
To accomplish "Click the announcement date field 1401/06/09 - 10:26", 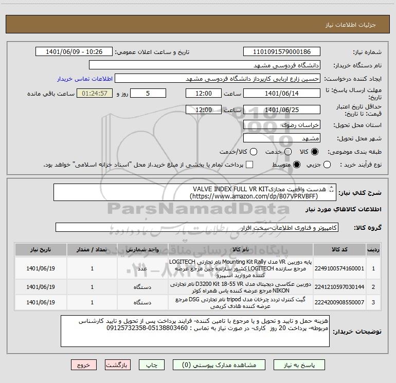I will (74, 52).
